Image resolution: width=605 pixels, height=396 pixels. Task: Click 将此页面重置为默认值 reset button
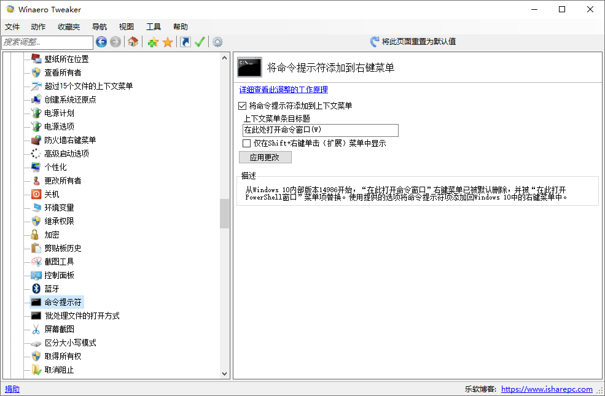pos(413,42)
